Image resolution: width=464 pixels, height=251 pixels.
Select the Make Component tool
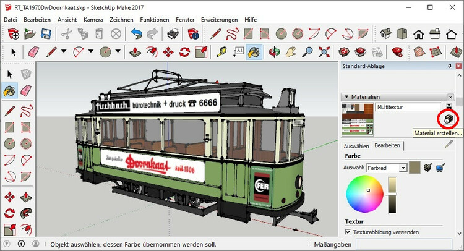click(x=26, y=74)
